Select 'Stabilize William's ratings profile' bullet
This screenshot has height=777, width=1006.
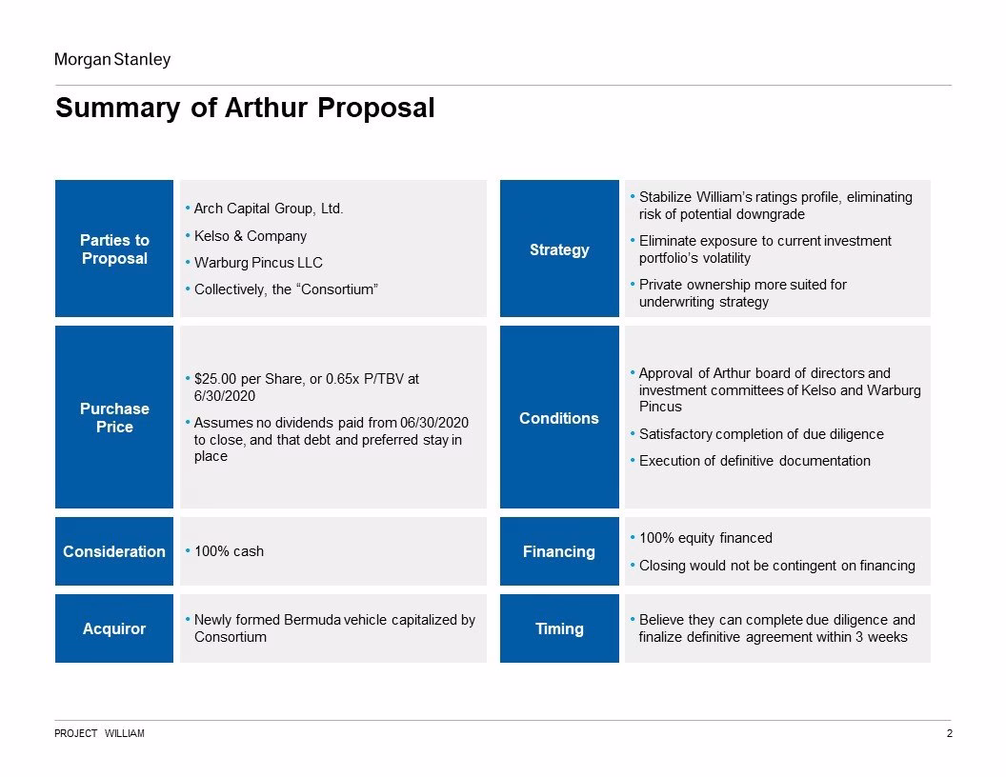[x=775, y=205]
